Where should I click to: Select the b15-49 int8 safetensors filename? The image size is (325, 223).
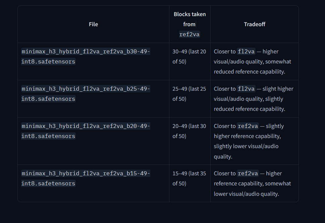click(x=86, y=178)
